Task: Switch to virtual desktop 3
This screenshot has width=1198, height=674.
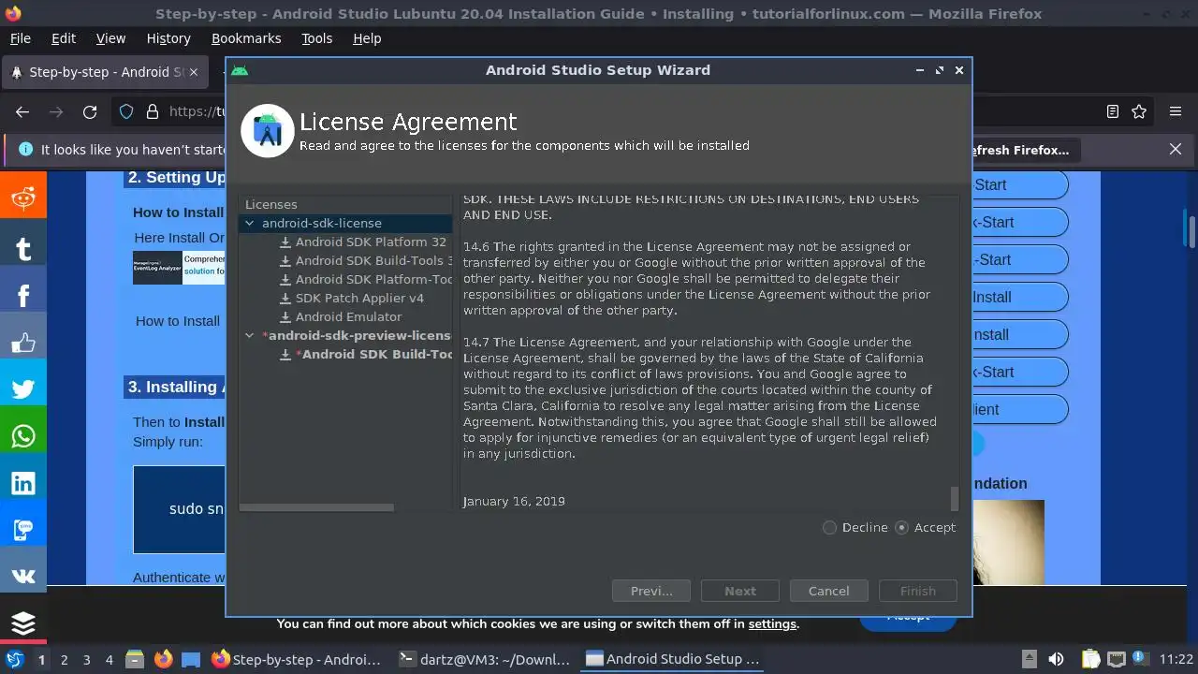Action: [x=86, y=659]
